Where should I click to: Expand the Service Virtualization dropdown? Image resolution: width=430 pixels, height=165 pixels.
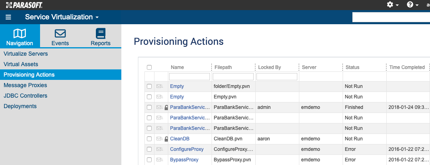point(62,17)
